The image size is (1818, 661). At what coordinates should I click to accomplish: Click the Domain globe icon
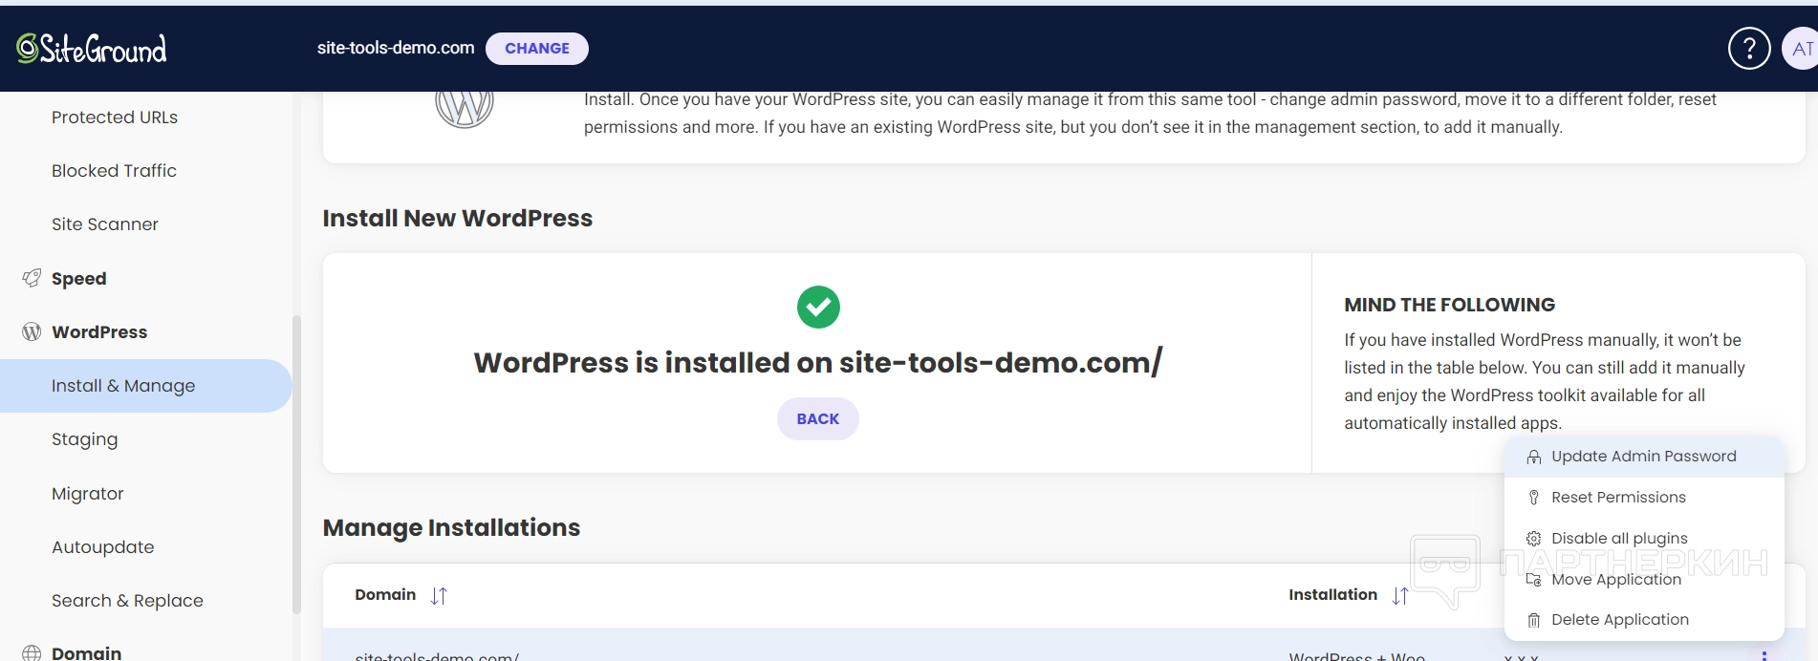click(x=32, y=653)
